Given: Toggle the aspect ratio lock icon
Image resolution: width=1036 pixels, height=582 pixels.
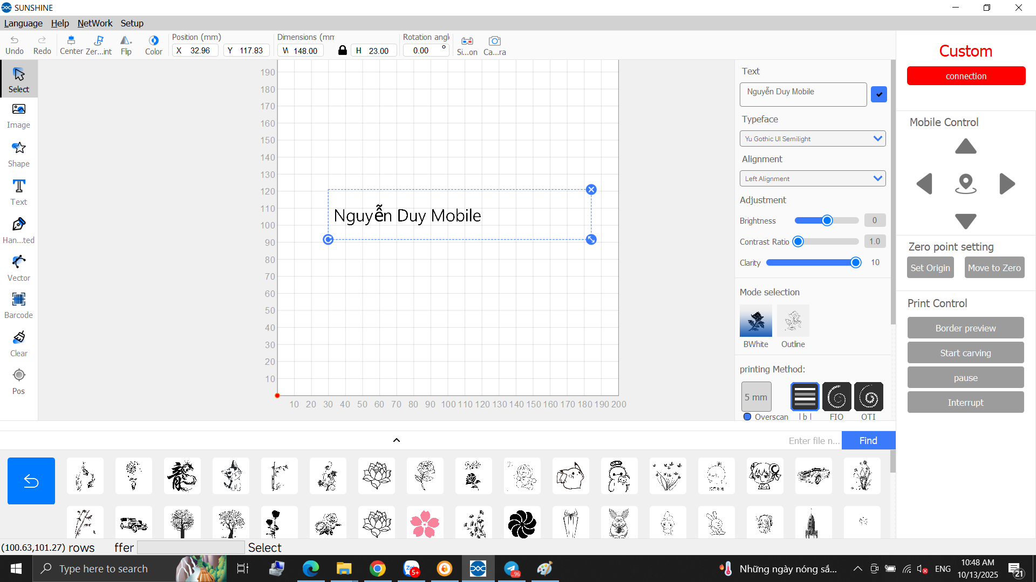Looking at the screenshot, I should [x=342, y=50].
